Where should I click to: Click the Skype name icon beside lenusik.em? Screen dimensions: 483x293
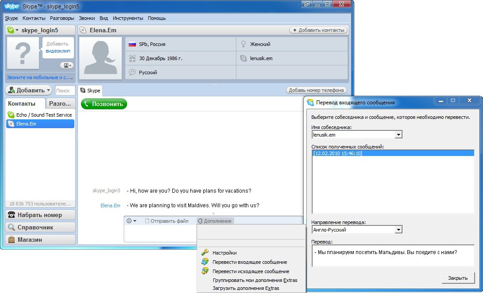[x=243, y=58]
